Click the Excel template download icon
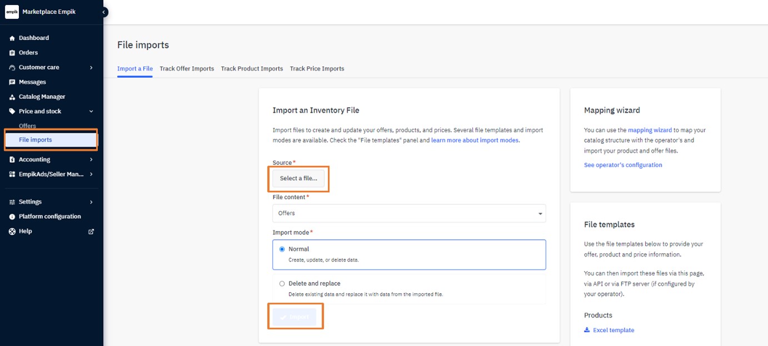Viewport: 768px width, 346px height. tap(587, 330)
